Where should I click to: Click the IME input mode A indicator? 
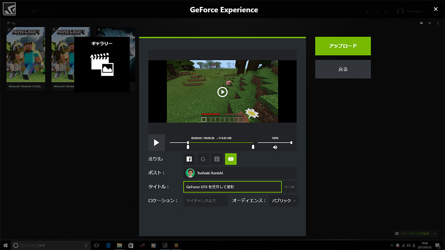tap(414, 246)
